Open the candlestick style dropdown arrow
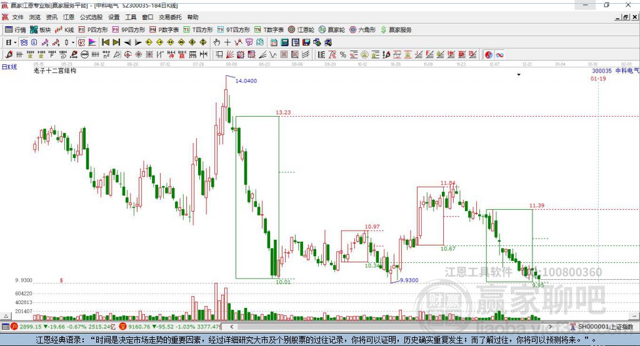The image size is (640, 346). 73,42
